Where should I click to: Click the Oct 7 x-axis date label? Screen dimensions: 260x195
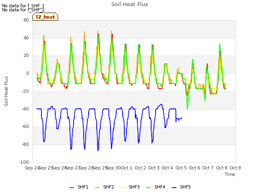pos(208,168)
